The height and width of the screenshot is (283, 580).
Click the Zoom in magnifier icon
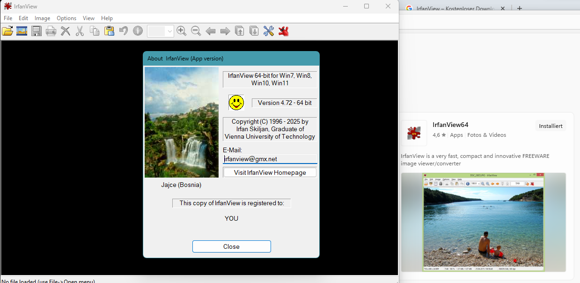point(182,31)
